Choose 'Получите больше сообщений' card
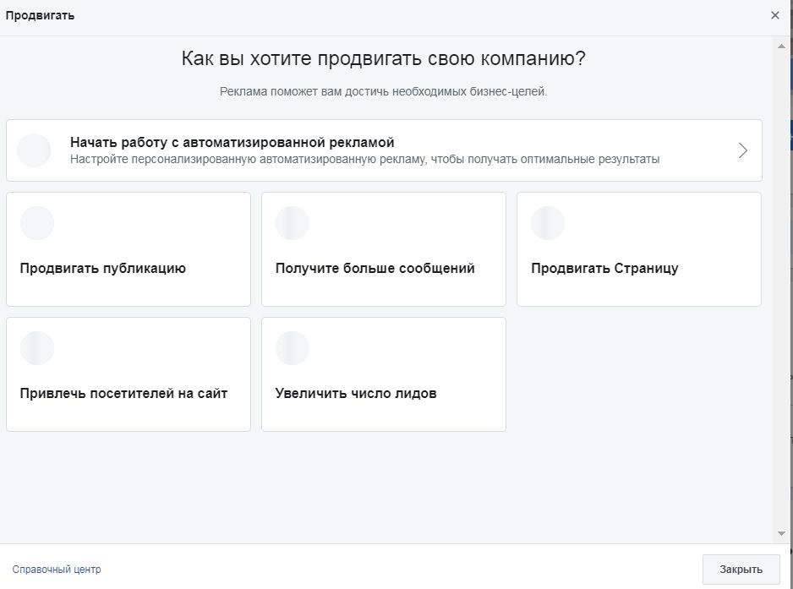The width and height of the screenshot is (793, 589). click(x=383, y=248)
